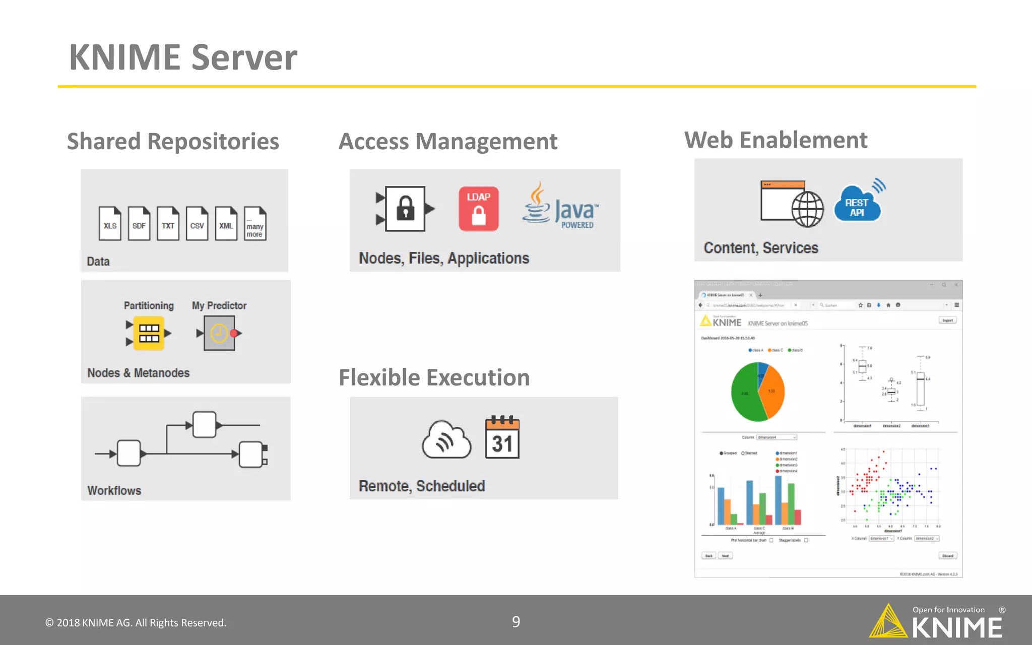The image size is (1032, 645).
Task: Click the clipboard icon in browser toolbar
Action: point(869,305)
